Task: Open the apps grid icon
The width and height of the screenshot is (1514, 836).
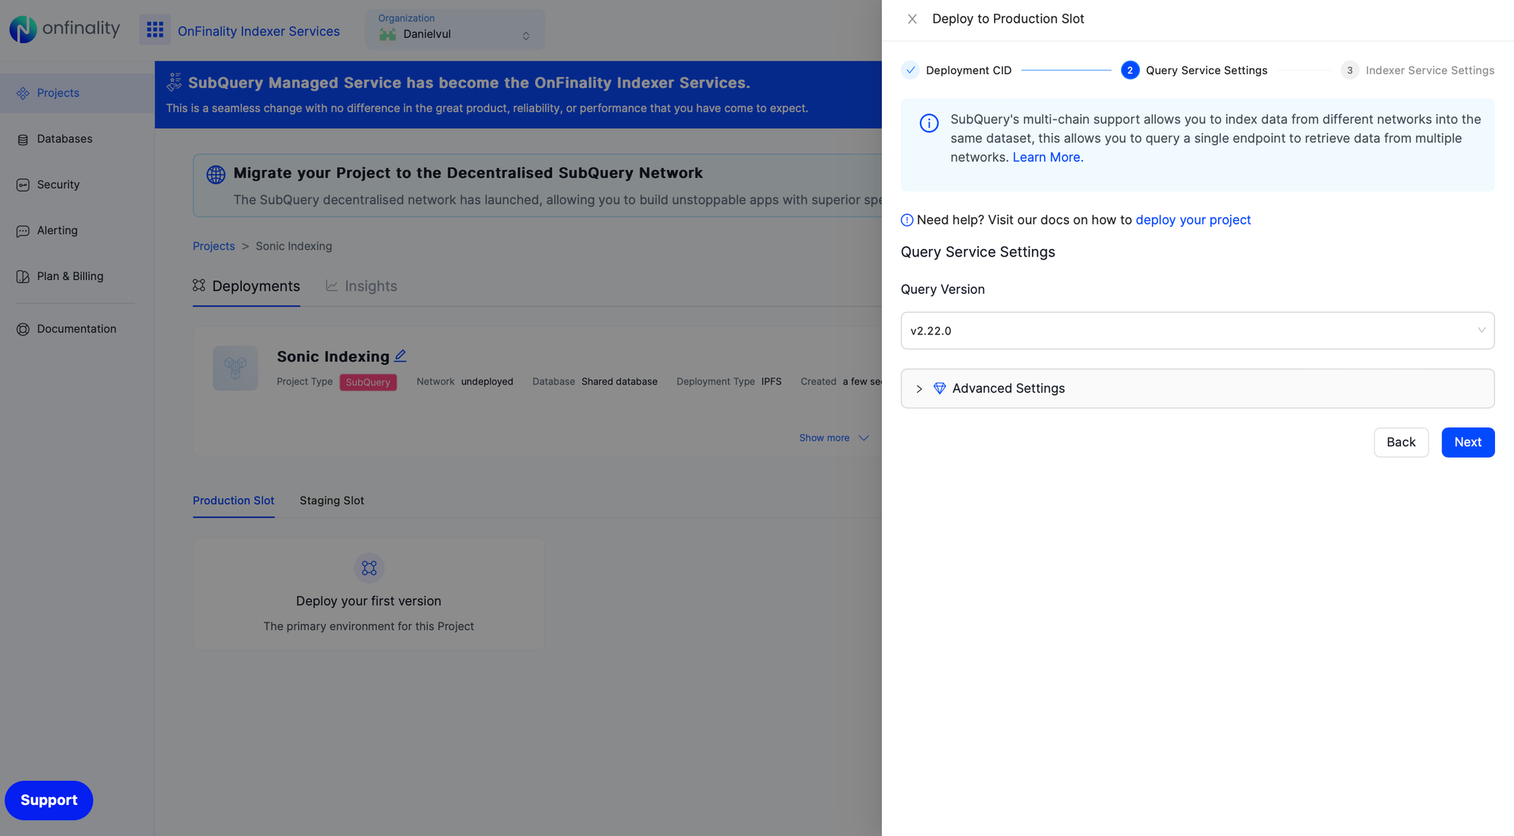Action: click(x=154, y=29)
